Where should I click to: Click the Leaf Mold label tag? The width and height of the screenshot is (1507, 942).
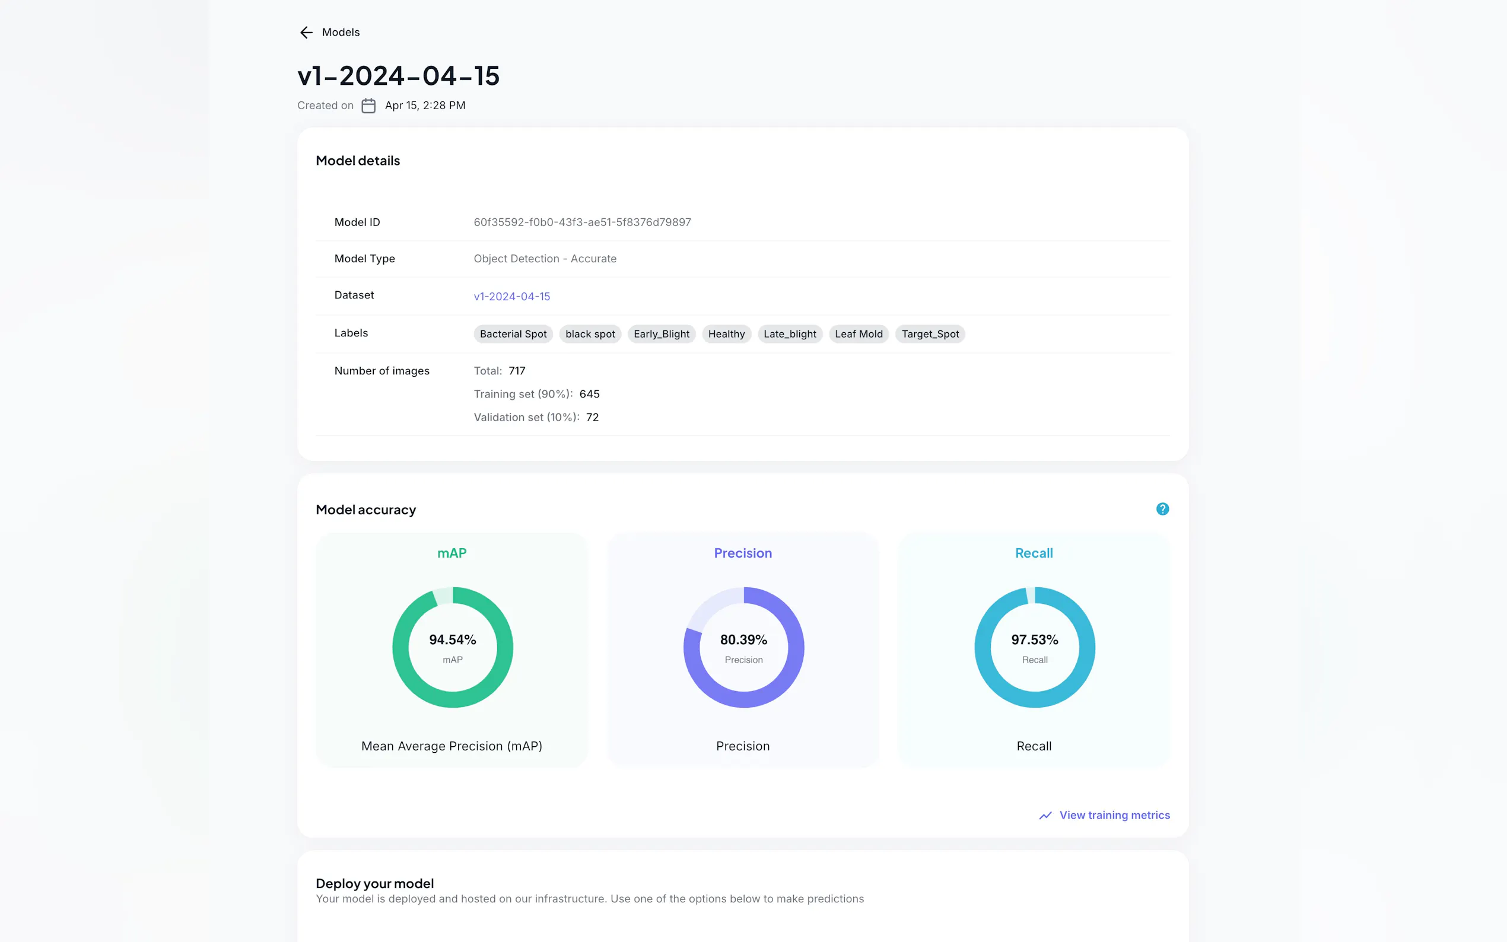pyautogui.click(x=858, y=334)
